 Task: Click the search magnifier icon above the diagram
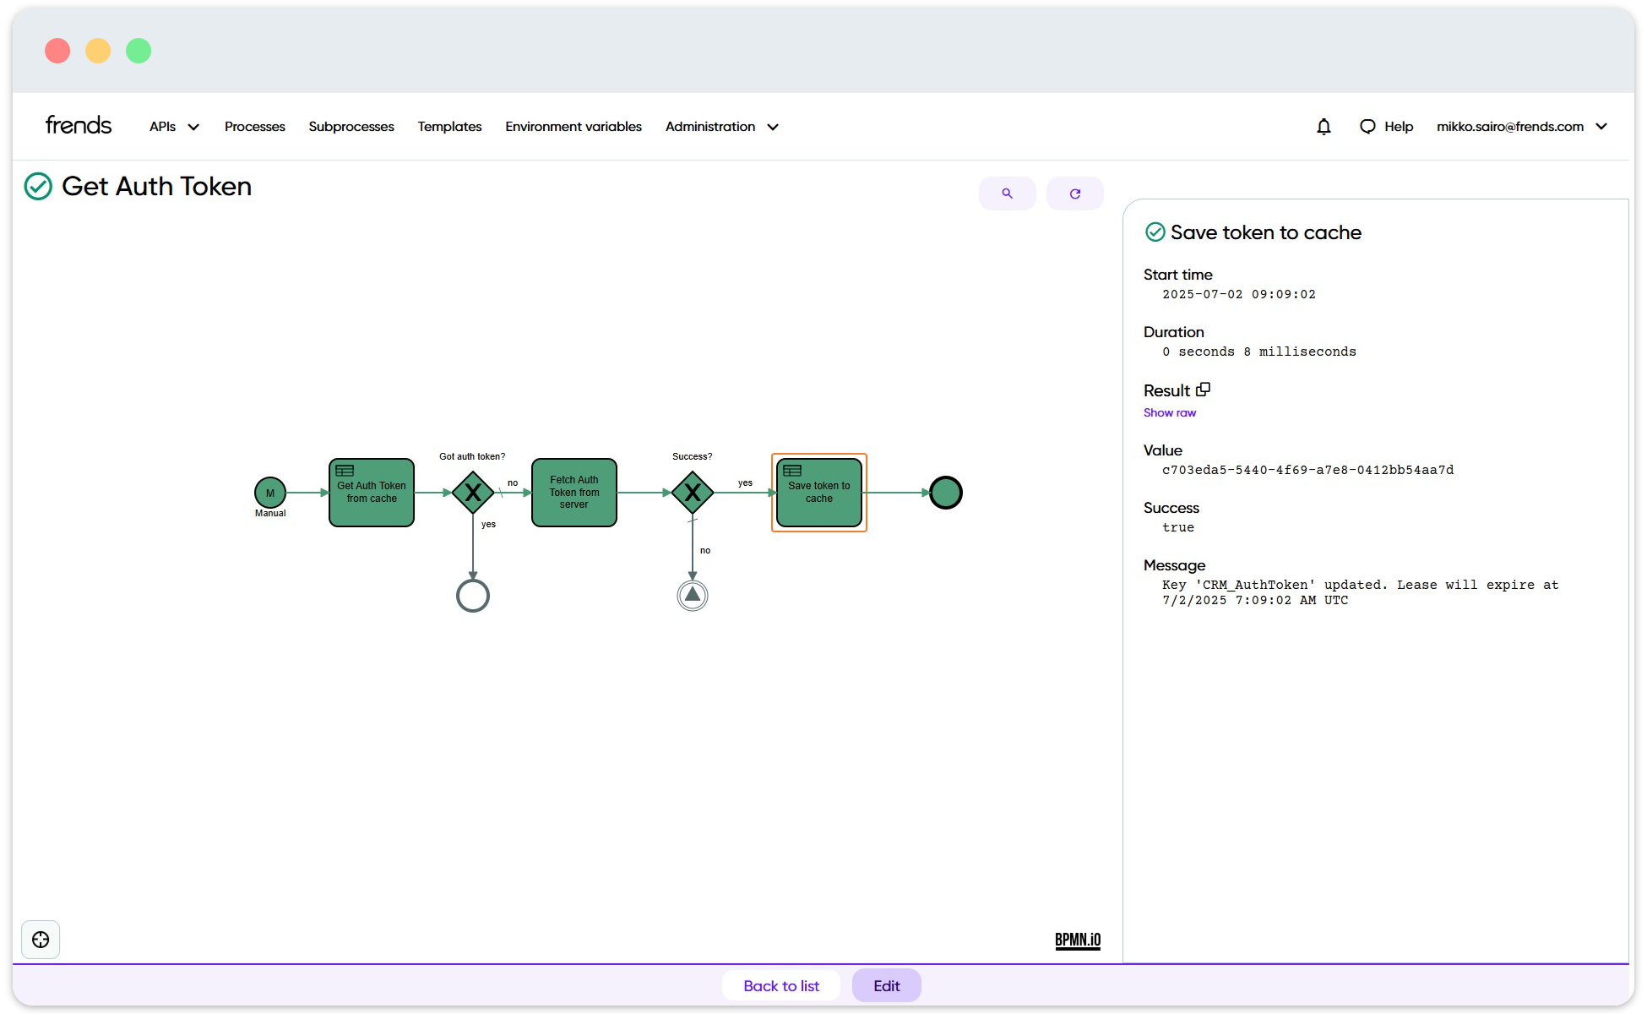[1007, 193]
